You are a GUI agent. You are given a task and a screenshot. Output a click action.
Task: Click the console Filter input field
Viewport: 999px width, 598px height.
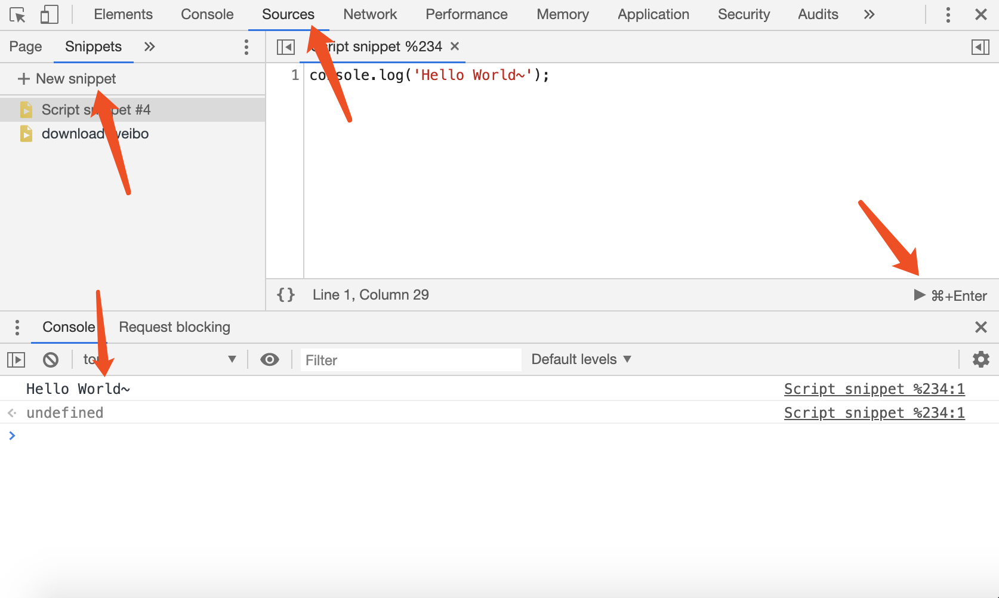(411, 360)
